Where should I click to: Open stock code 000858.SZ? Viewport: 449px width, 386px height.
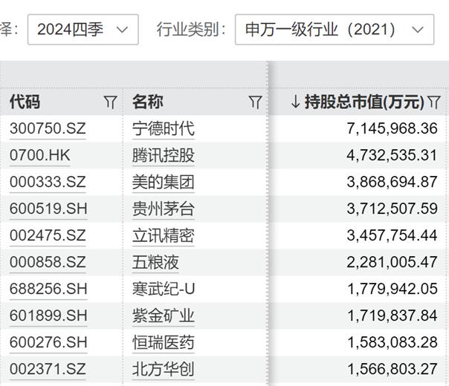click(x=48, y=262)
